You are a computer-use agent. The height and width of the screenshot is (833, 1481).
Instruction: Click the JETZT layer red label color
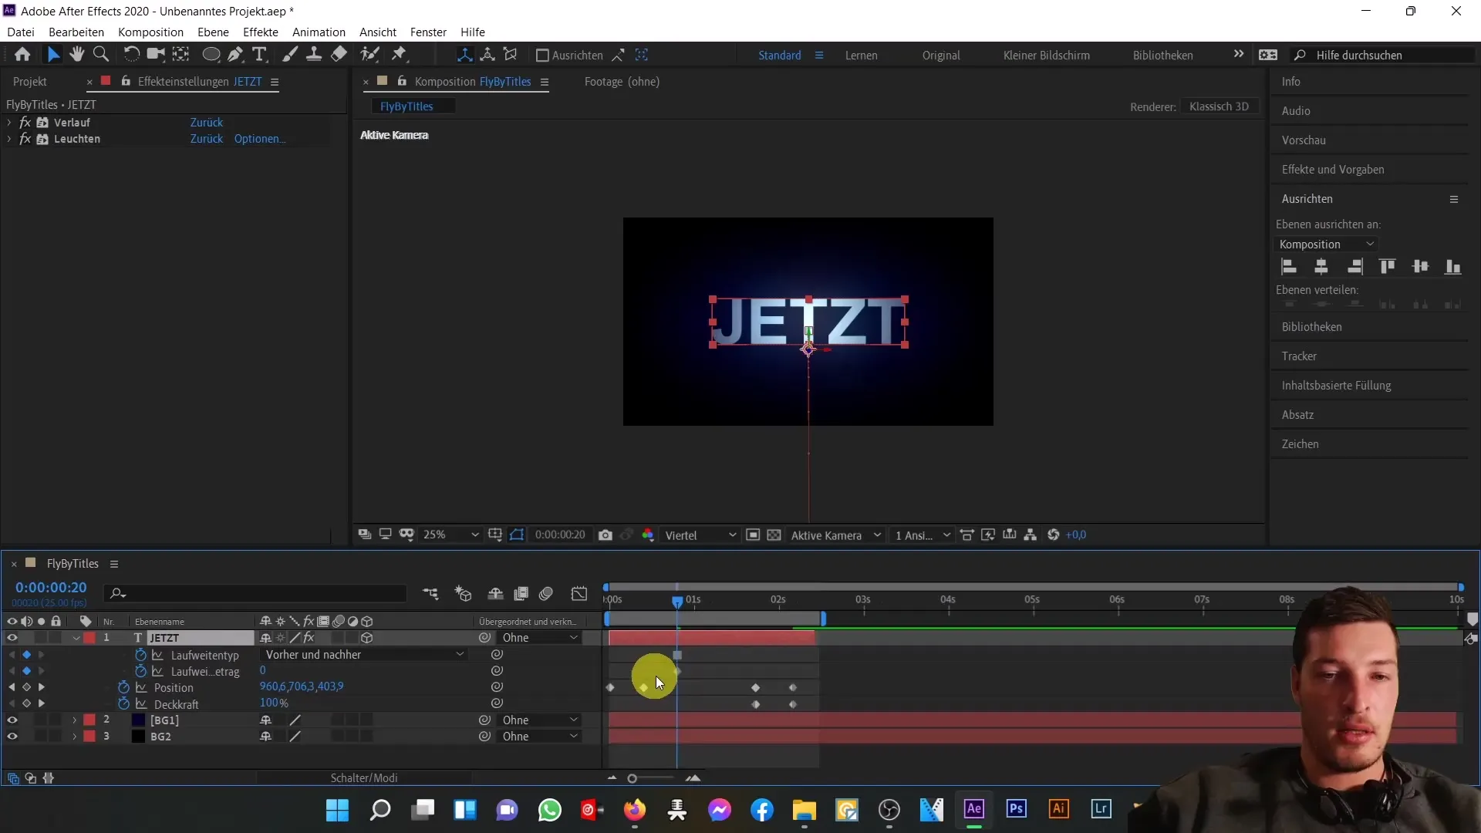click(x=89, y=638)
